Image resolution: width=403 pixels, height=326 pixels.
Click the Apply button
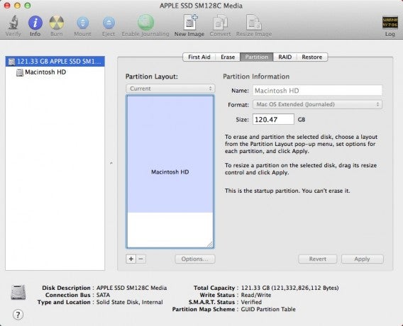(x=363, y=259)
